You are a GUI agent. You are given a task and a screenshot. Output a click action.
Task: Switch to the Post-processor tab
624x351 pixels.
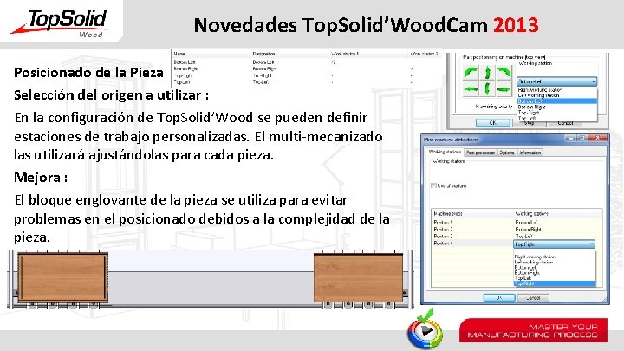(480, 153)
